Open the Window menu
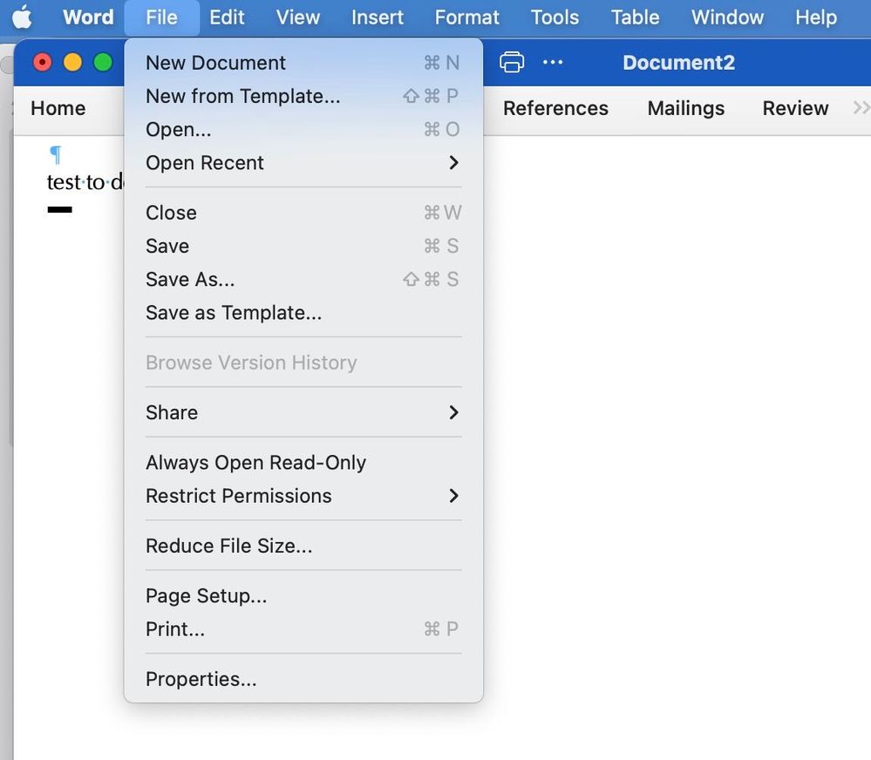The width and height of the screenshot is (871, 760). 727,17
